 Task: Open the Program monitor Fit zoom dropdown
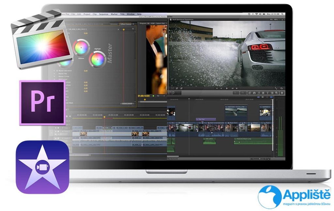[161, 96]
